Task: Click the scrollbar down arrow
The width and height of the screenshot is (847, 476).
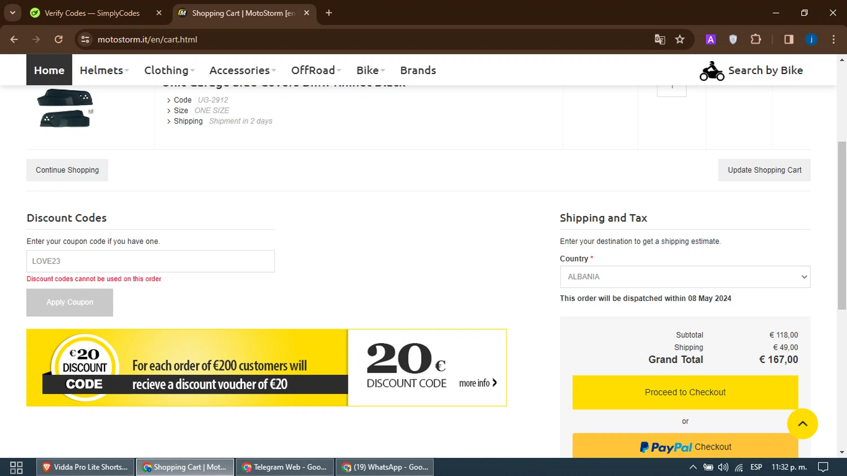Action: tap(842, 452)
